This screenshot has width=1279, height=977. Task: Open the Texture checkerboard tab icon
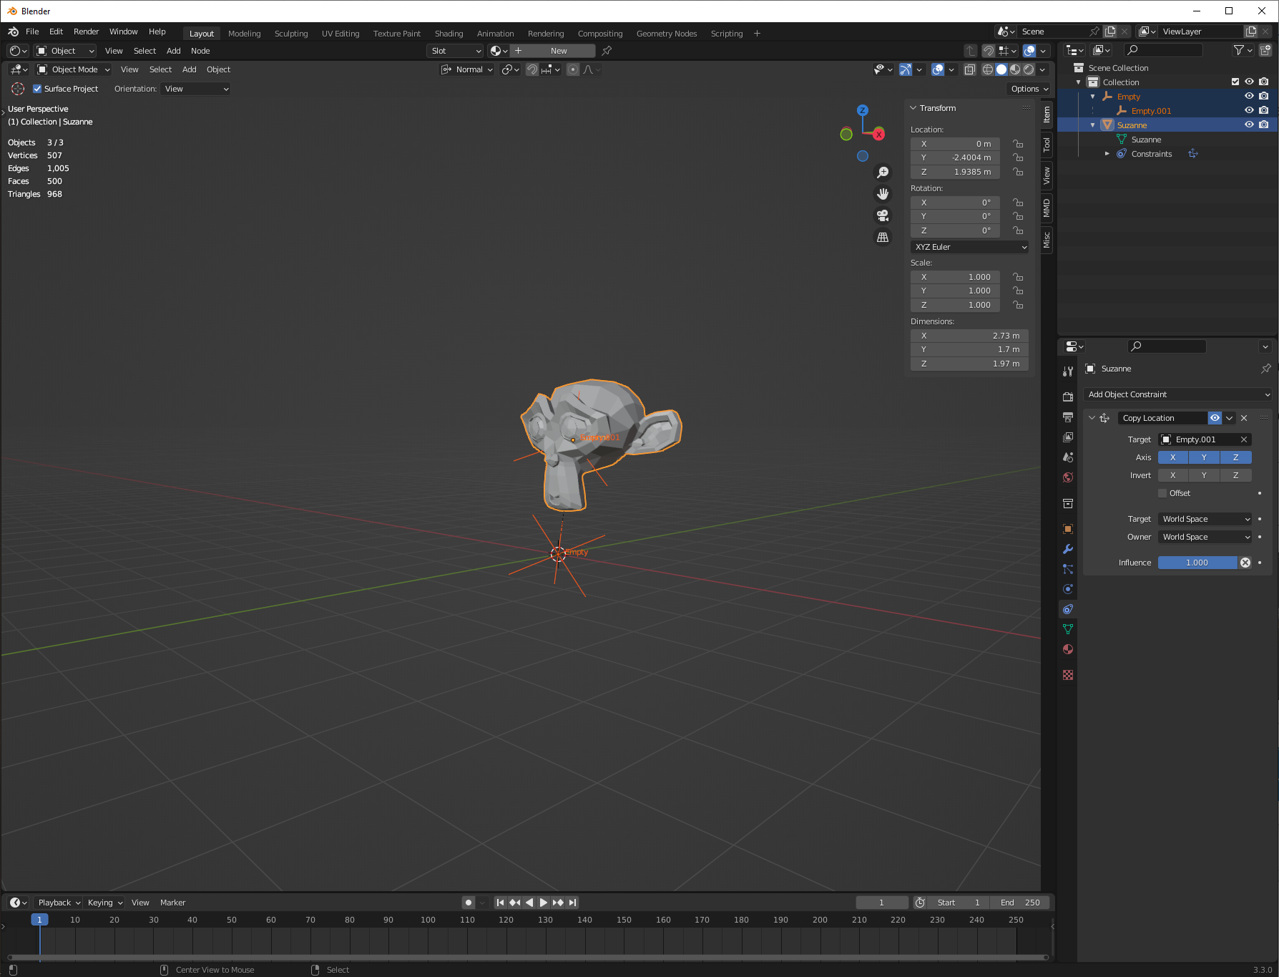coord(1068,675)
